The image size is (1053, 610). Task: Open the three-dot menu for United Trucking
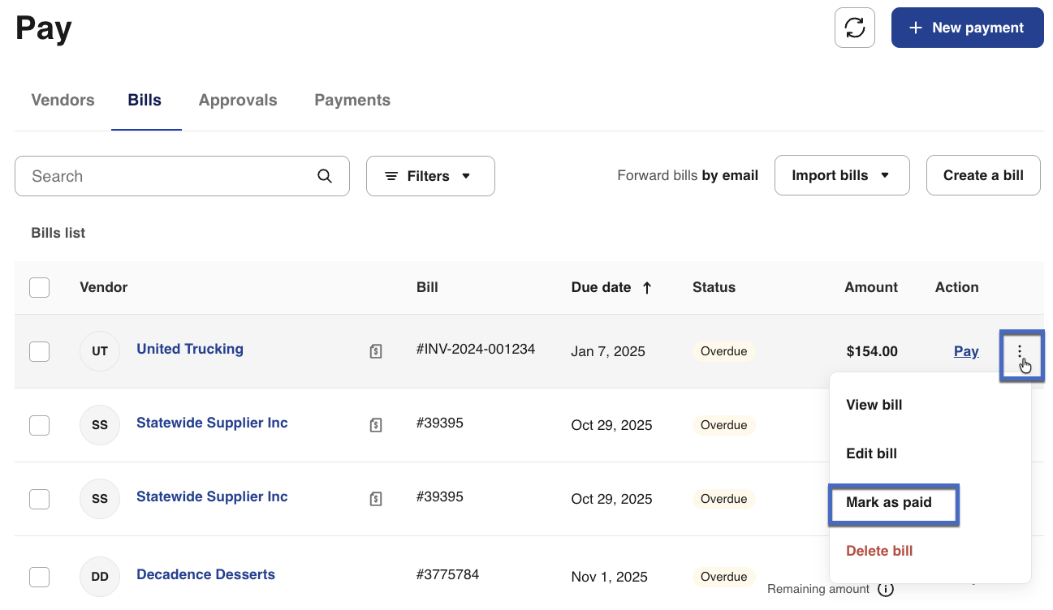click(1021, 352)
